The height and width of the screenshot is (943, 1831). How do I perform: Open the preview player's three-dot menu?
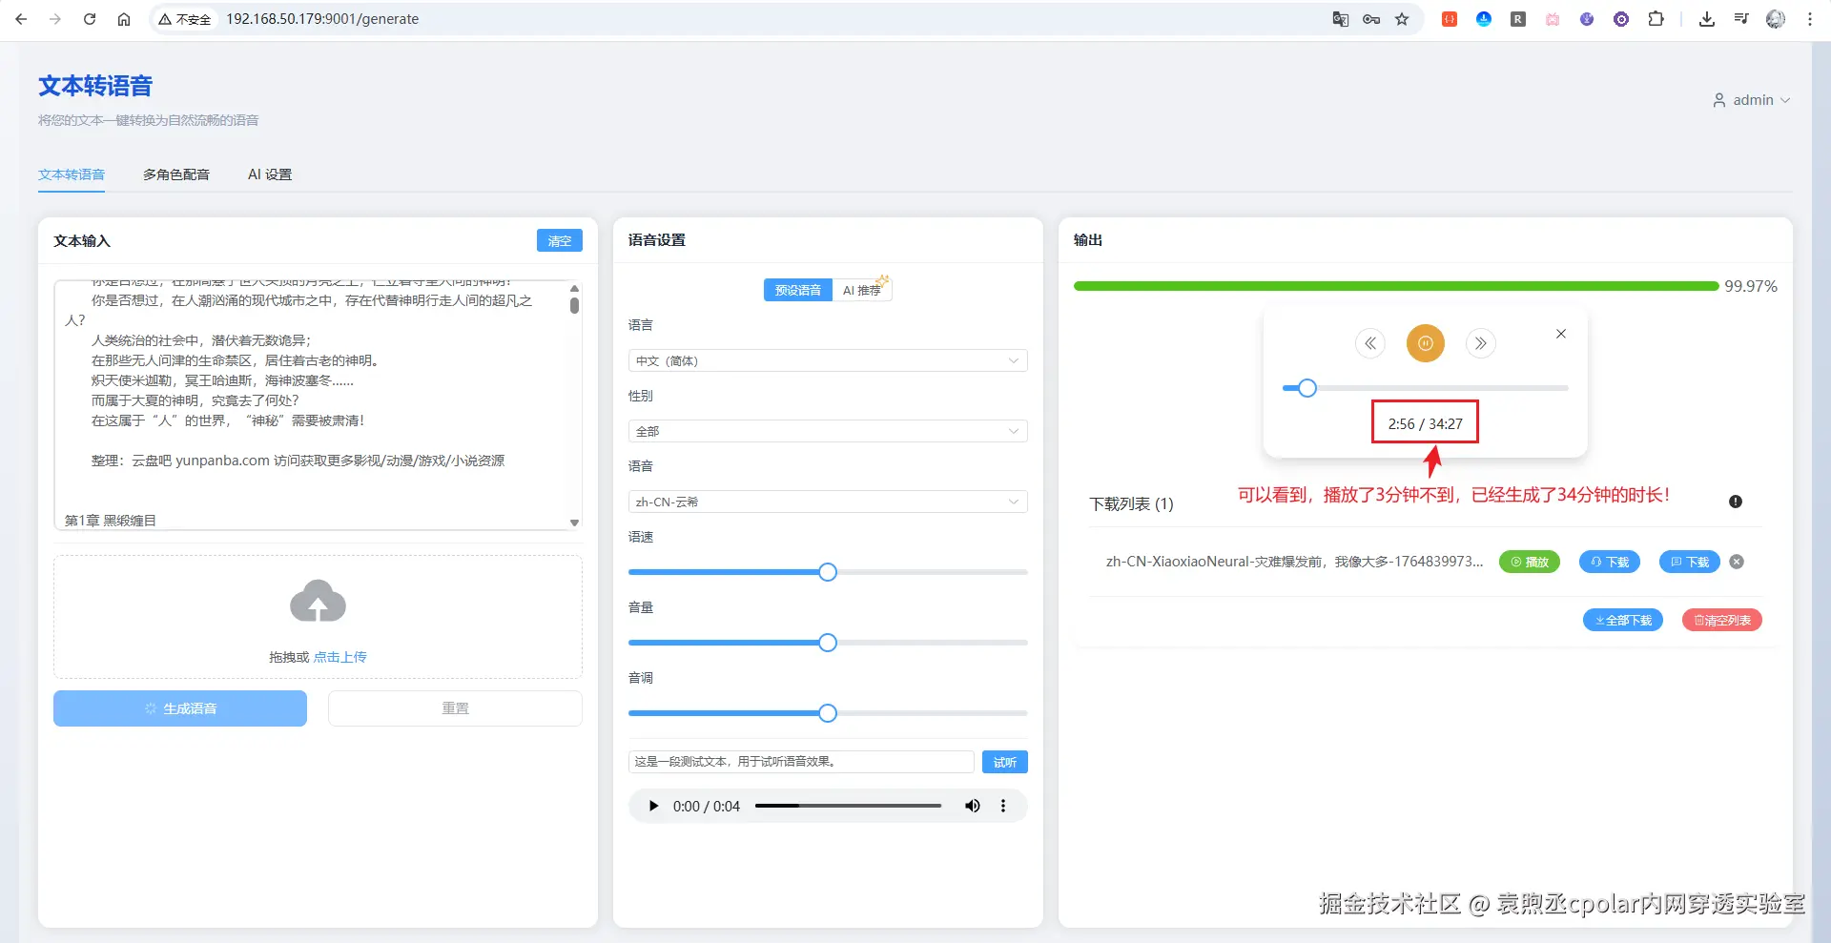(x=1003, y=806)
